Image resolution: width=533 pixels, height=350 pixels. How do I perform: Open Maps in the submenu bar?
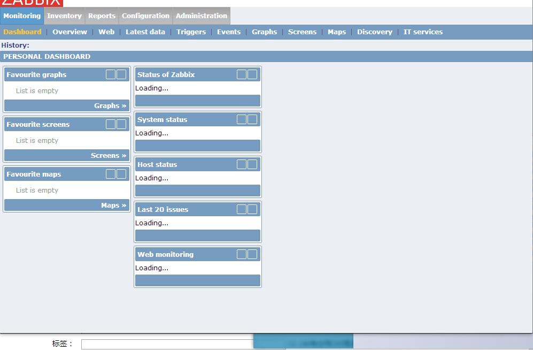point(336,32)
